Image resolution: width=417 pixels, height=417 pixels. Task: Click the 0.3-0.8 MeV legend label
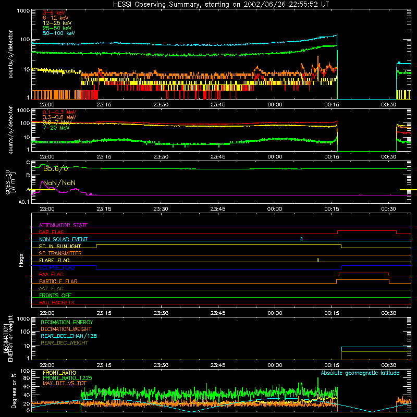click(59, 117)
